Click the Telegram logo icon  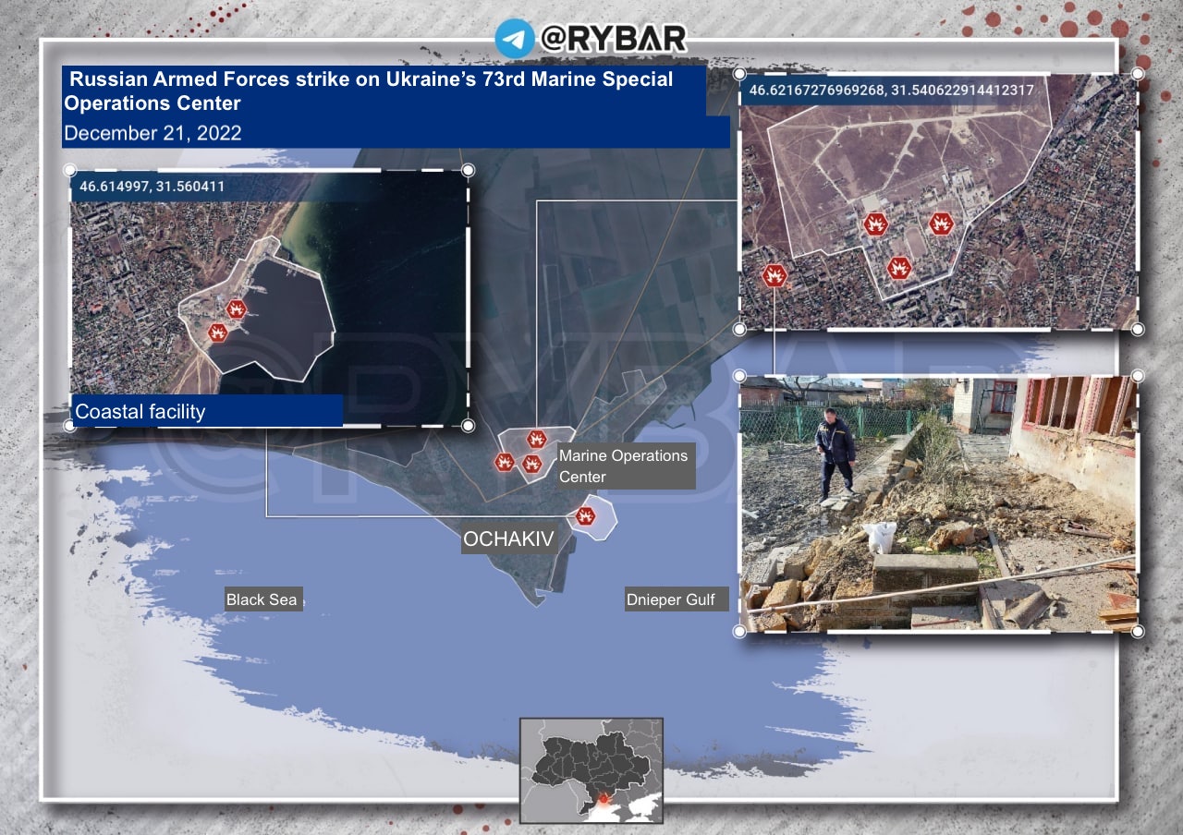coord(515,39)
